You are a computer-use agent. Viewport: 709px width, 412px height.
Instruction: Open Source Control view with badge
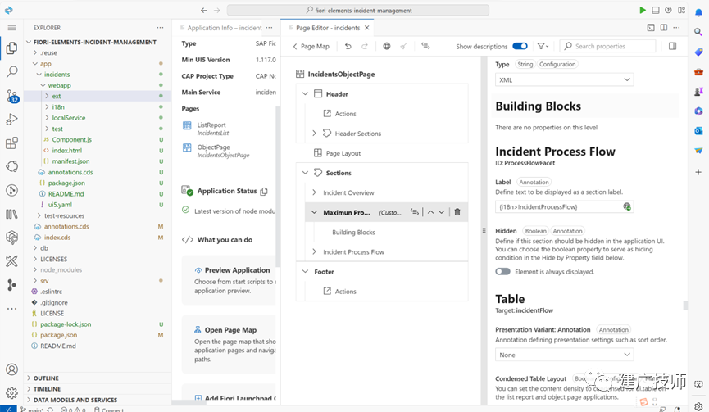pyautogui.click(x=12, y=96)
